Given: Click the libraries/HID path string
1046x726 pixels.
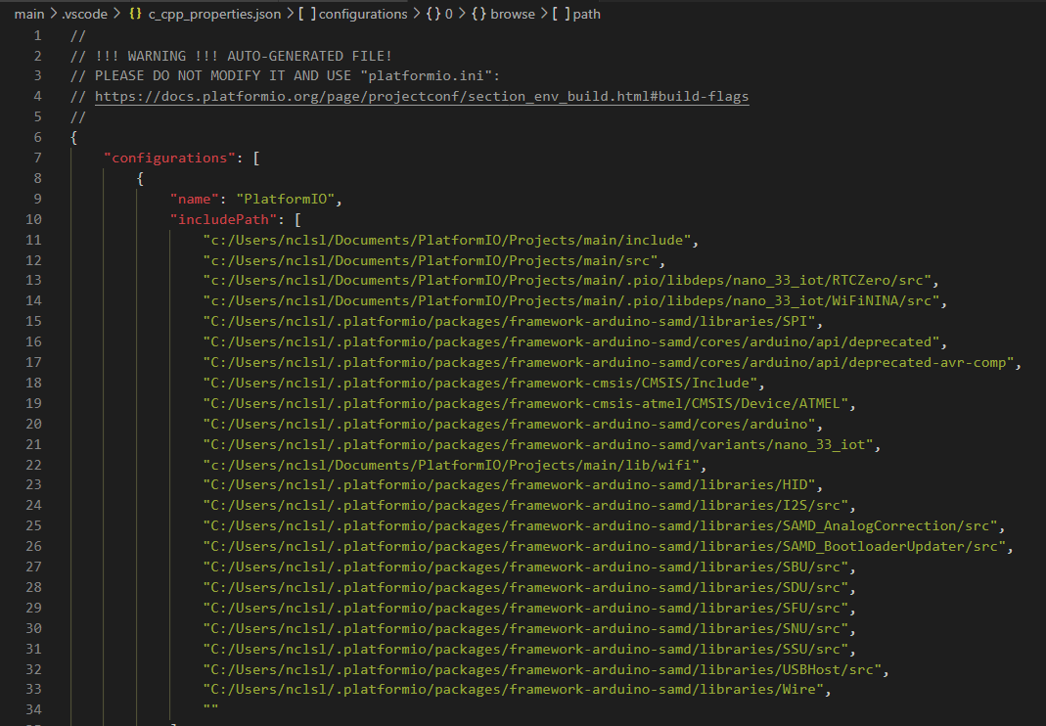Looking at the screenshot, I should (x=509, y=485).
